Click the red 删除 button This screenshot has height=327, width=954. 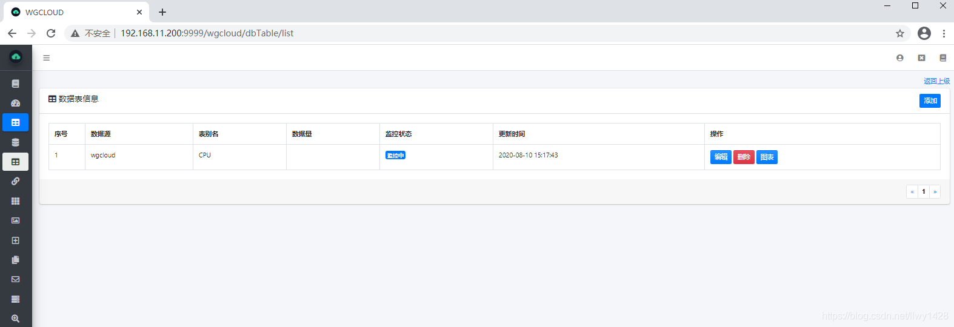click(744, 157)
